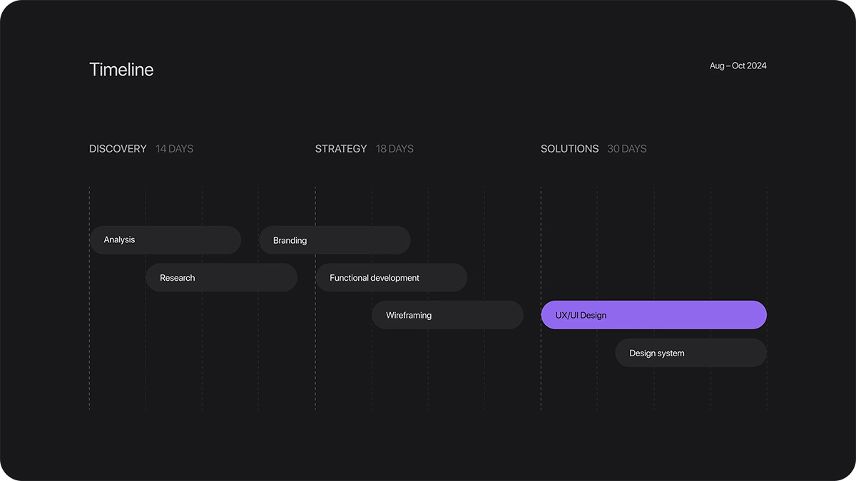Open the Design system task bar
Image resolution: width=856 pixels, height=481 pixels.
(691, 353)
